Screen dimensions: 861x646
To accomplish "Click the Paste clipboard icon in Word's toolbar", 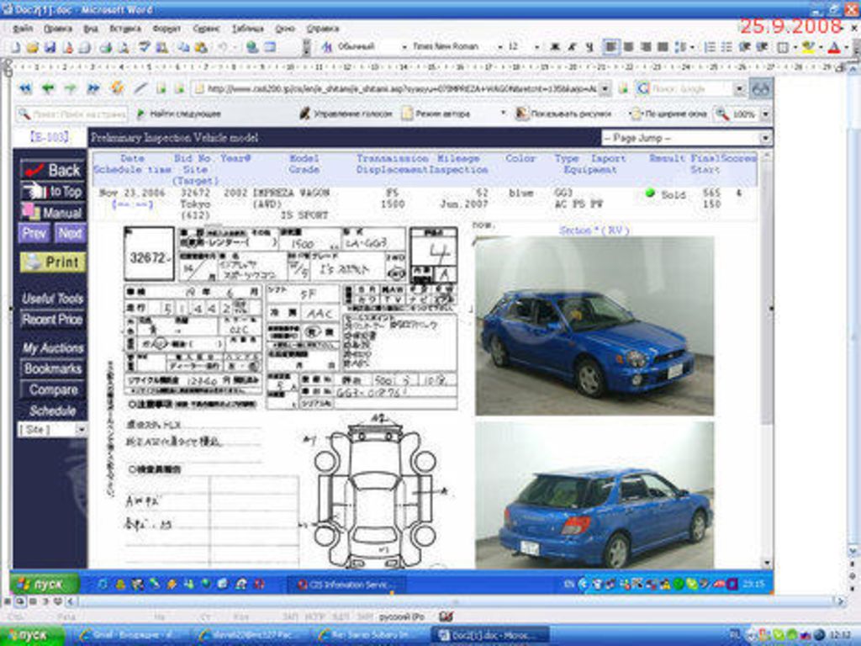I will [x=201, y=48].
